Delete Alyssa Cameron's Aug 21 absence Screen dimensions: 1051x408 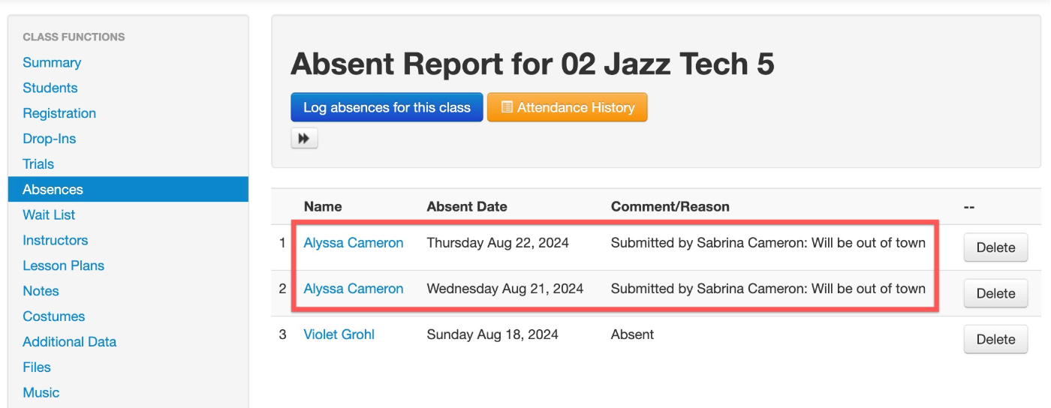coord(995,293)
